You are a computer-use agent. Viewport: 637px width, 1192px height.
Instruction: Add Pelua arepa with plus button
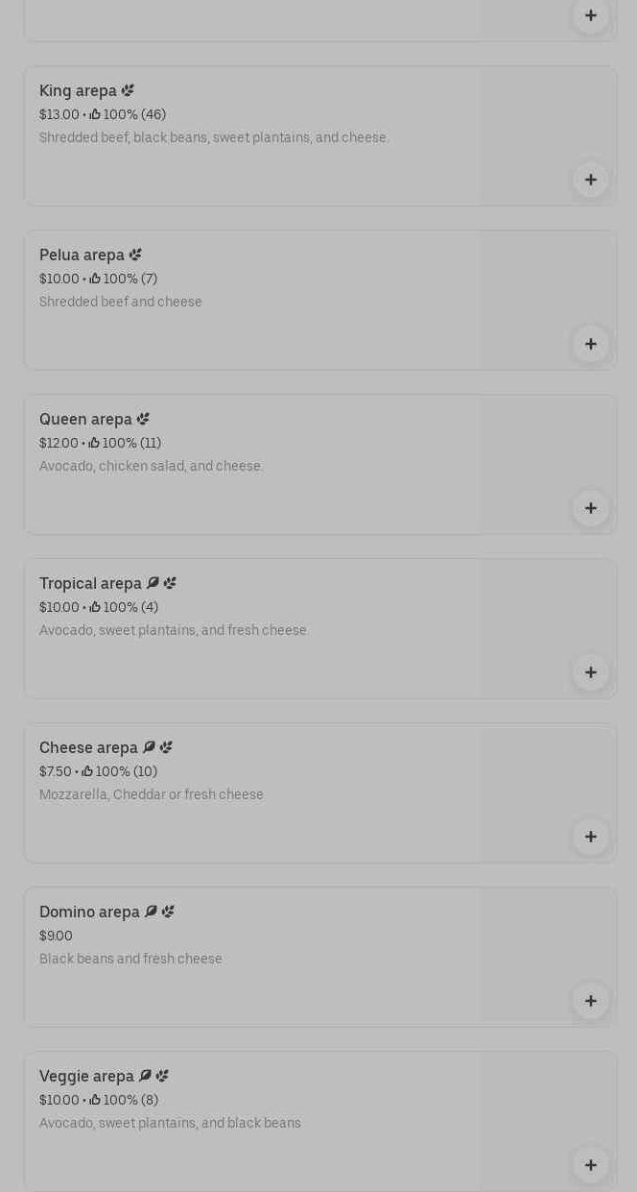click(590, 344)
